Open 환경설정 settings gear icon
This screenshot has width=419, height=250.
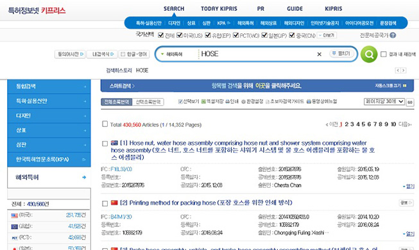click(x=243, y=101)
